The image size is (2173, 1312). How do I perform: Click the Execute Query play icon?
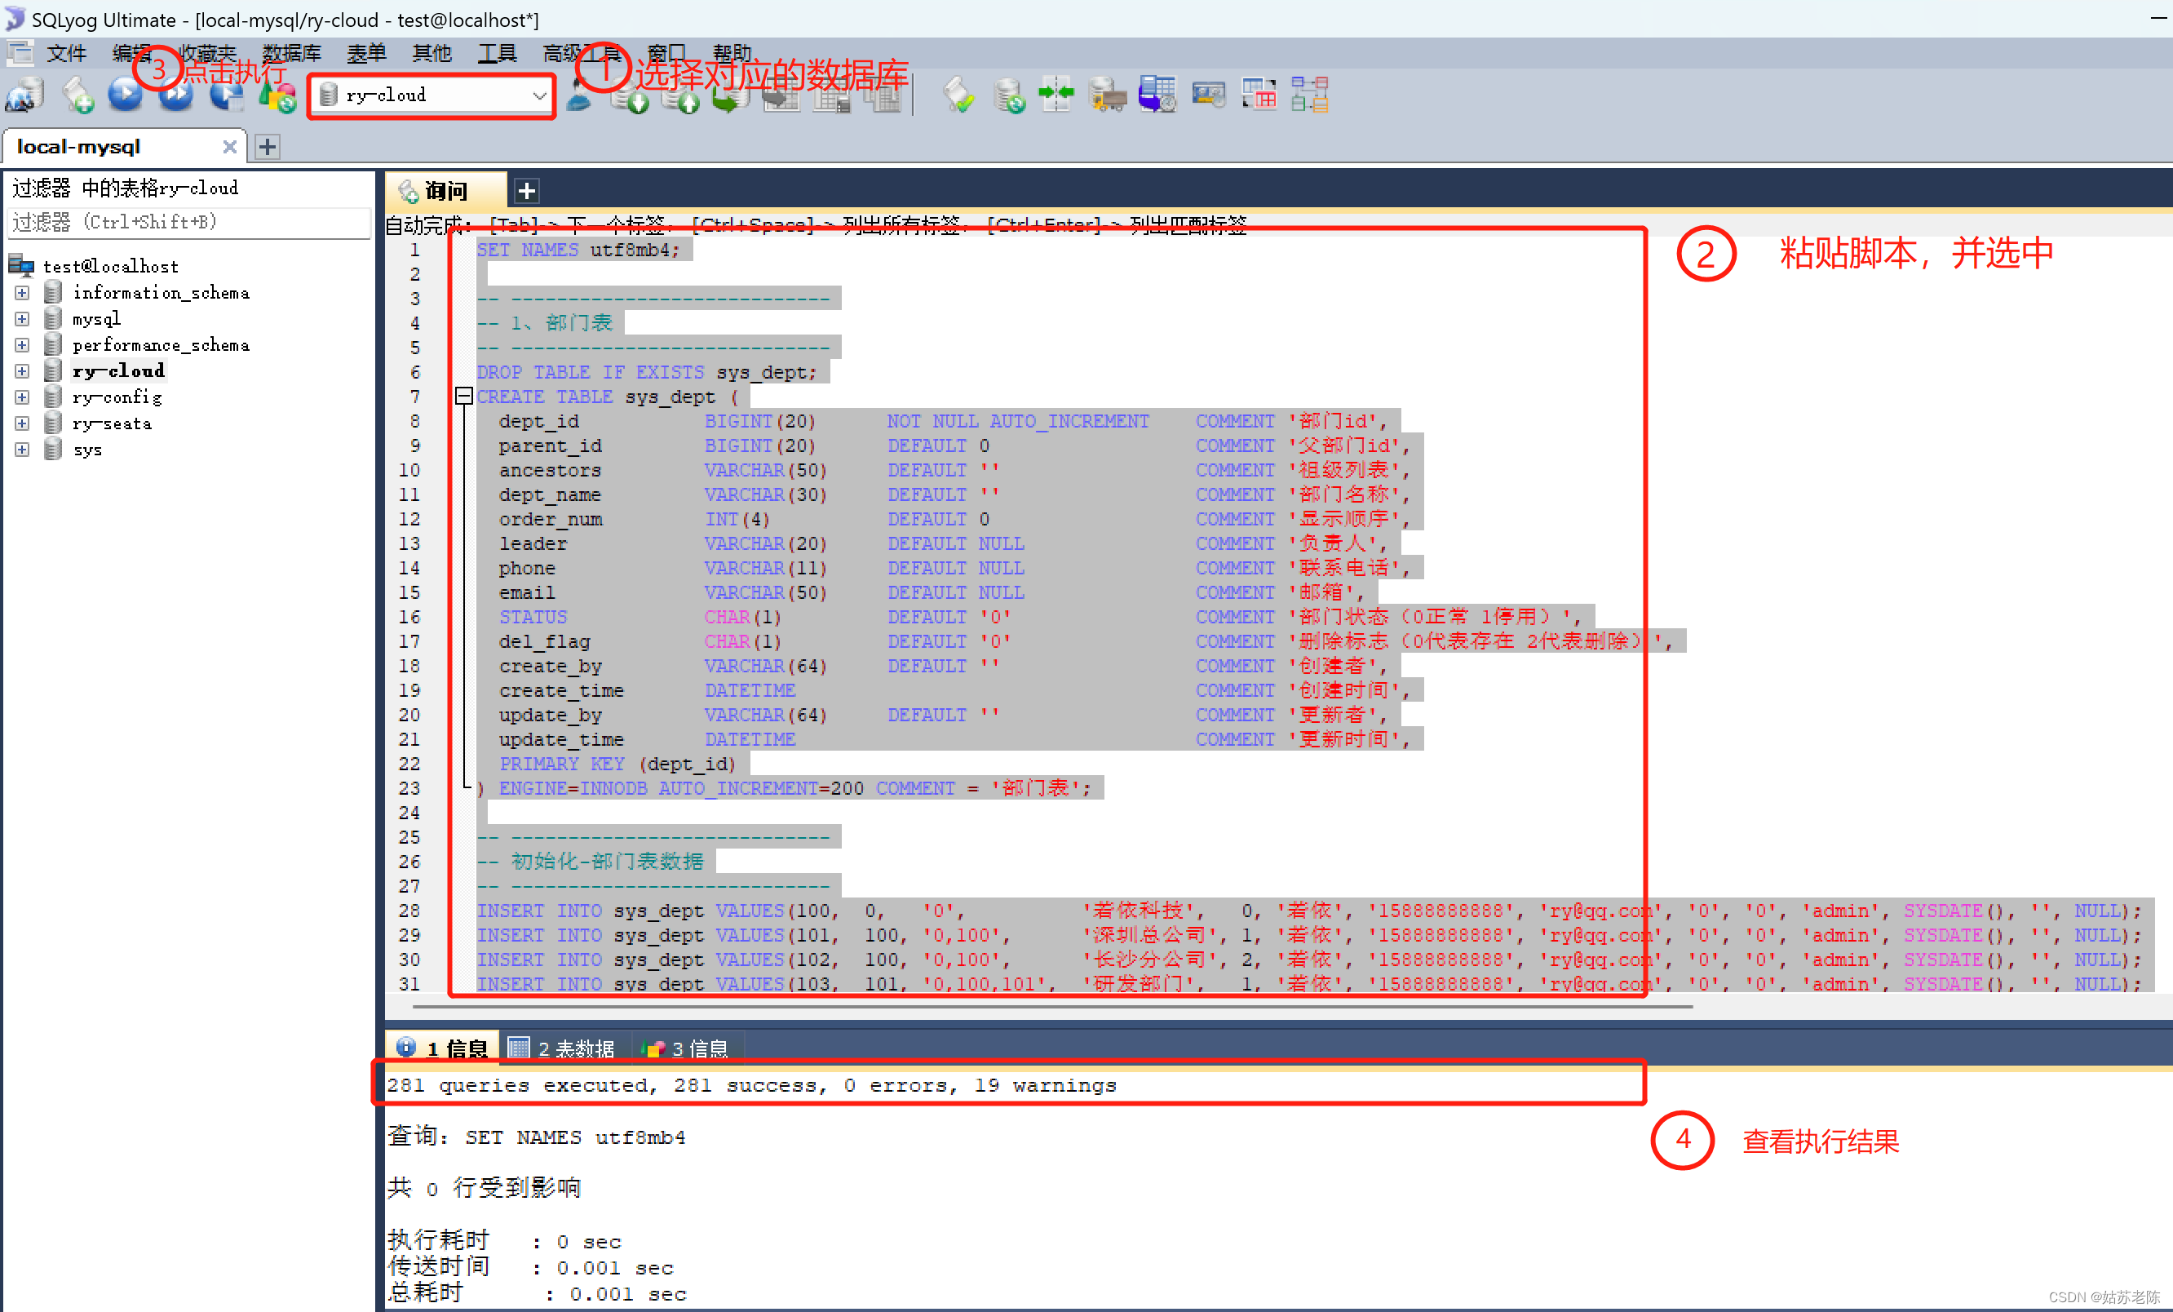126,95
